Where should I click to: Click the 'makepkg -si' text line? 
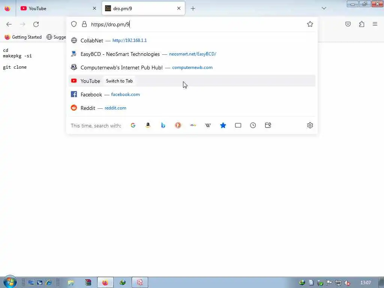17,56
